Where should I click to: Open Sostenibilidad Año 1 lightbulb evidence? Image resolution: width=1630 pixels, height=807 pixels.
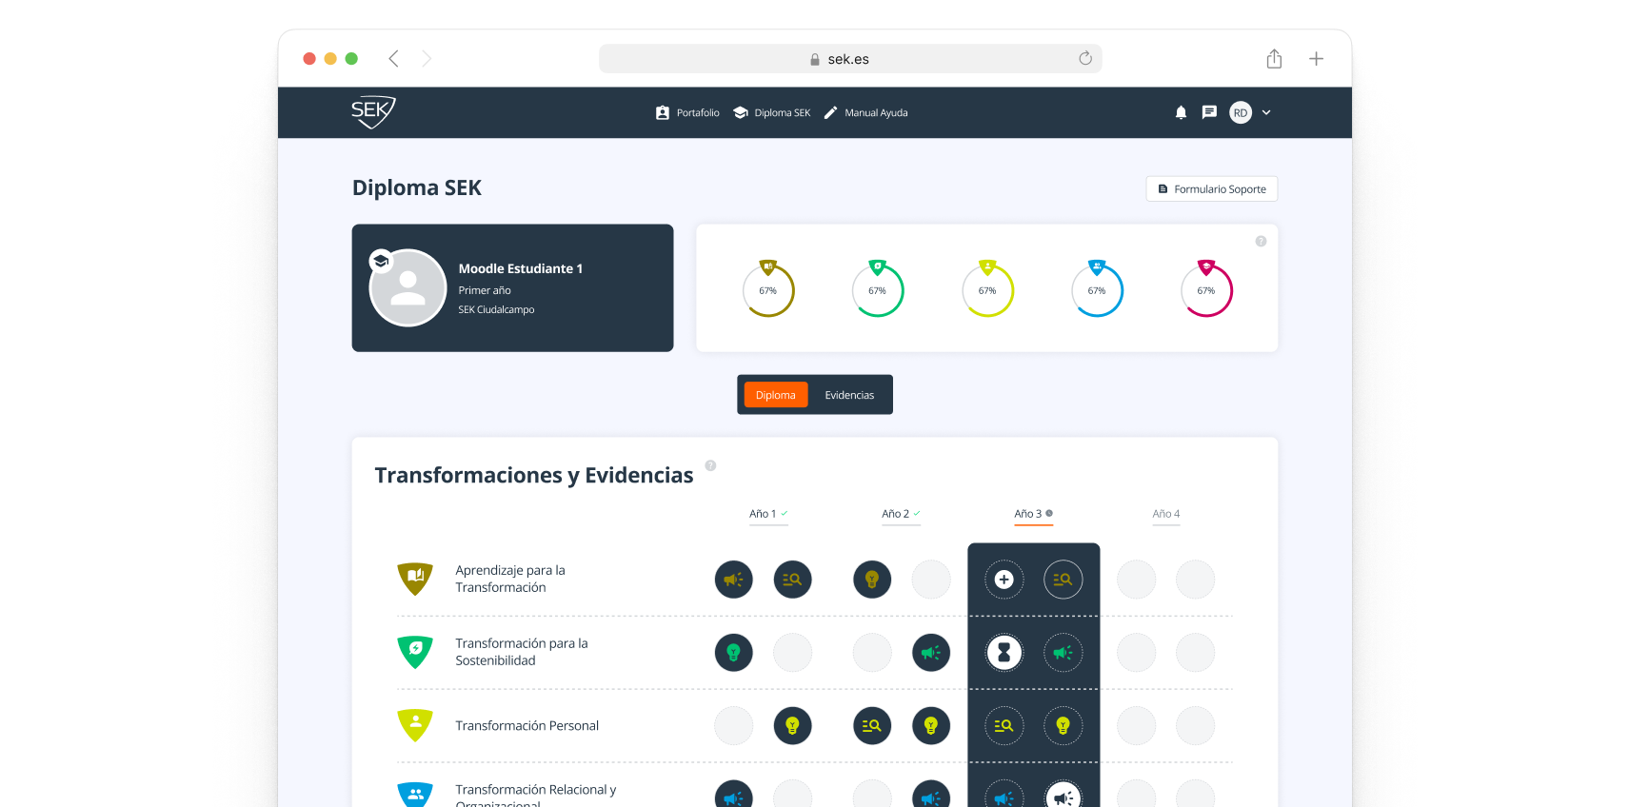734,653
